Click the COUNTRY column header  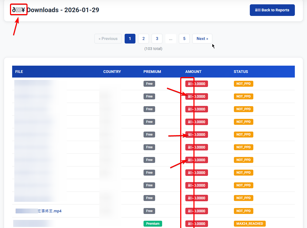click(x=112, y=72)
